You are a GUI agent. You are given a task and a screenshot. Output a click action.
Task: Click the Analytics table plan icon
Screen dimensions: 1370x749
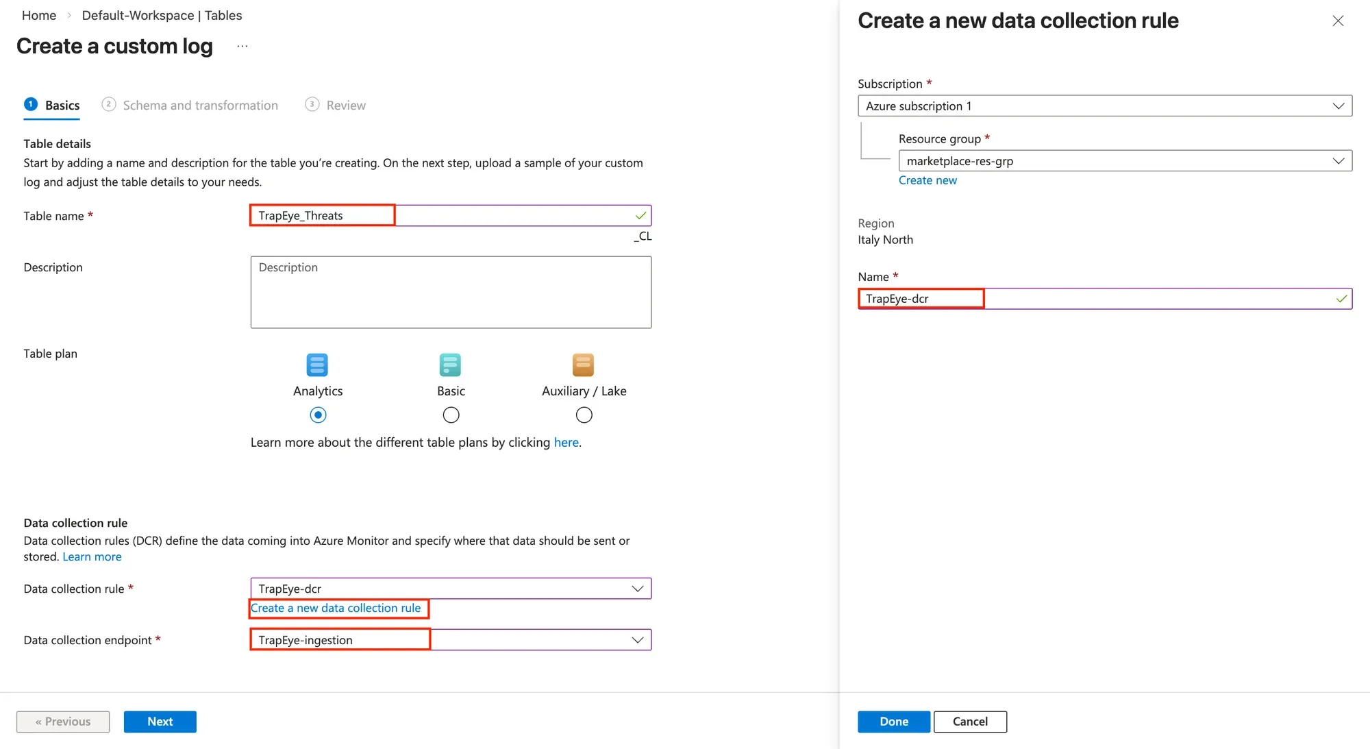(x=317, y=365)
